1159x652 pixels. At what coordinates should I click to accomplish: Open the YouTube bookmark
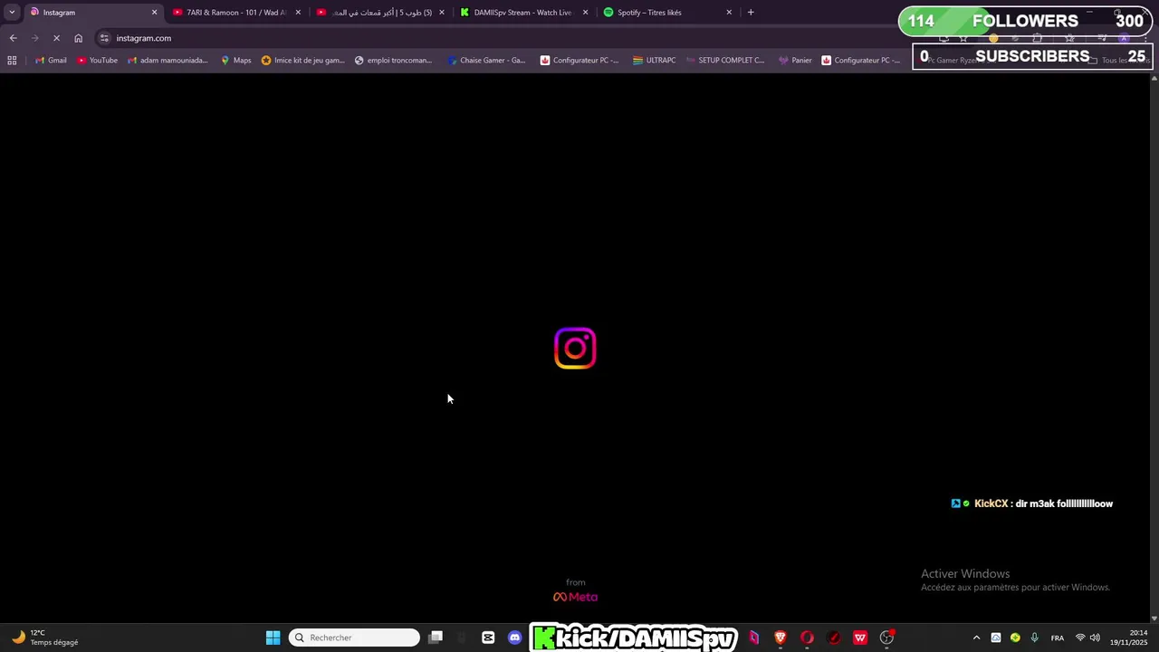click(x=97, y=61)
